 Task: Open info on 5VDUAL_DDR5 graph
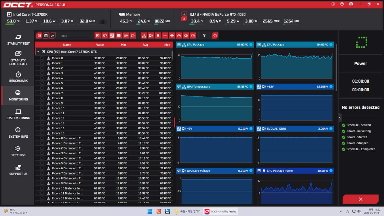331,129
